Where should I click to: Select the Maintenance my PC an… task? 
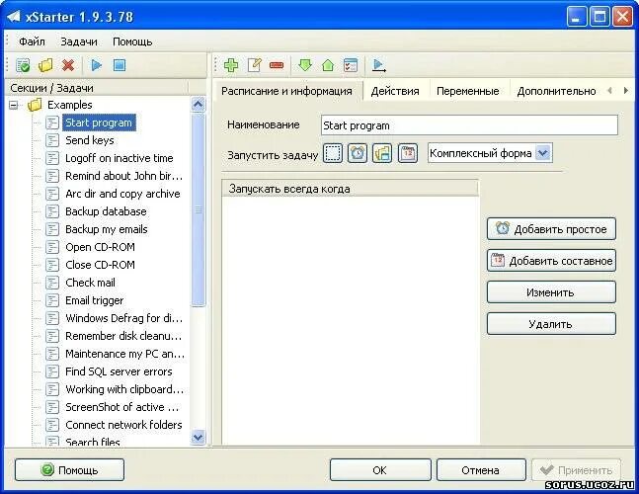[124, 354]
